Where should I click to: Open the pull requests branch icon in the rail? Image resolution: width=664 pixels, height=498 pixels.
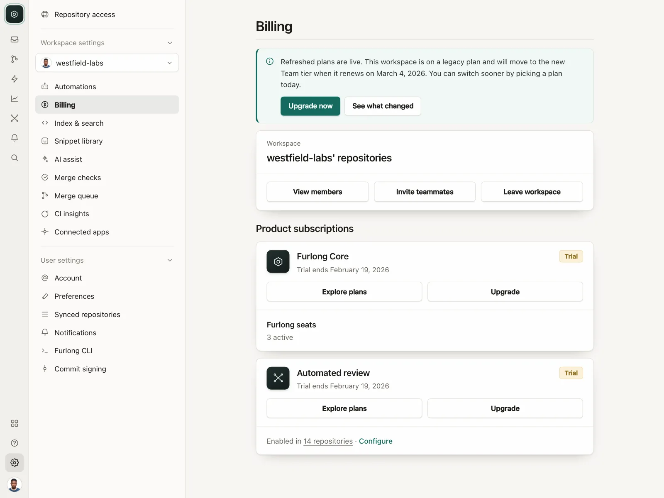(x=15, y=59)
